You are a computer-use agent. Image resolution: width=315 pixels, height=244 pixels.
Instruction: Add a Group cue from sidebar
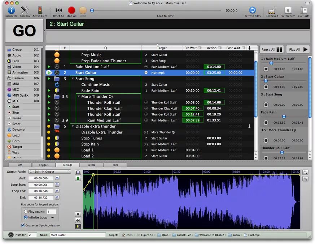click(24, 50)
